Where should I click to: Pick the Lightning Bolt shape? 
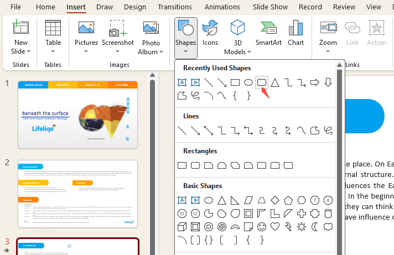coord(288,227)
